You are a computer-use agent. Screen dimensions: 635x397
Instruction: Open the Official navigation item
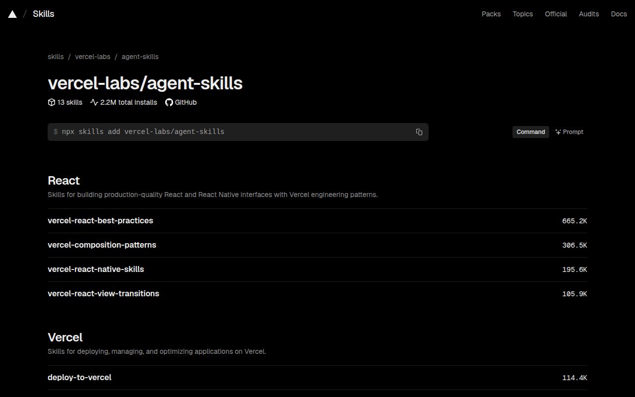pos(556,14)
